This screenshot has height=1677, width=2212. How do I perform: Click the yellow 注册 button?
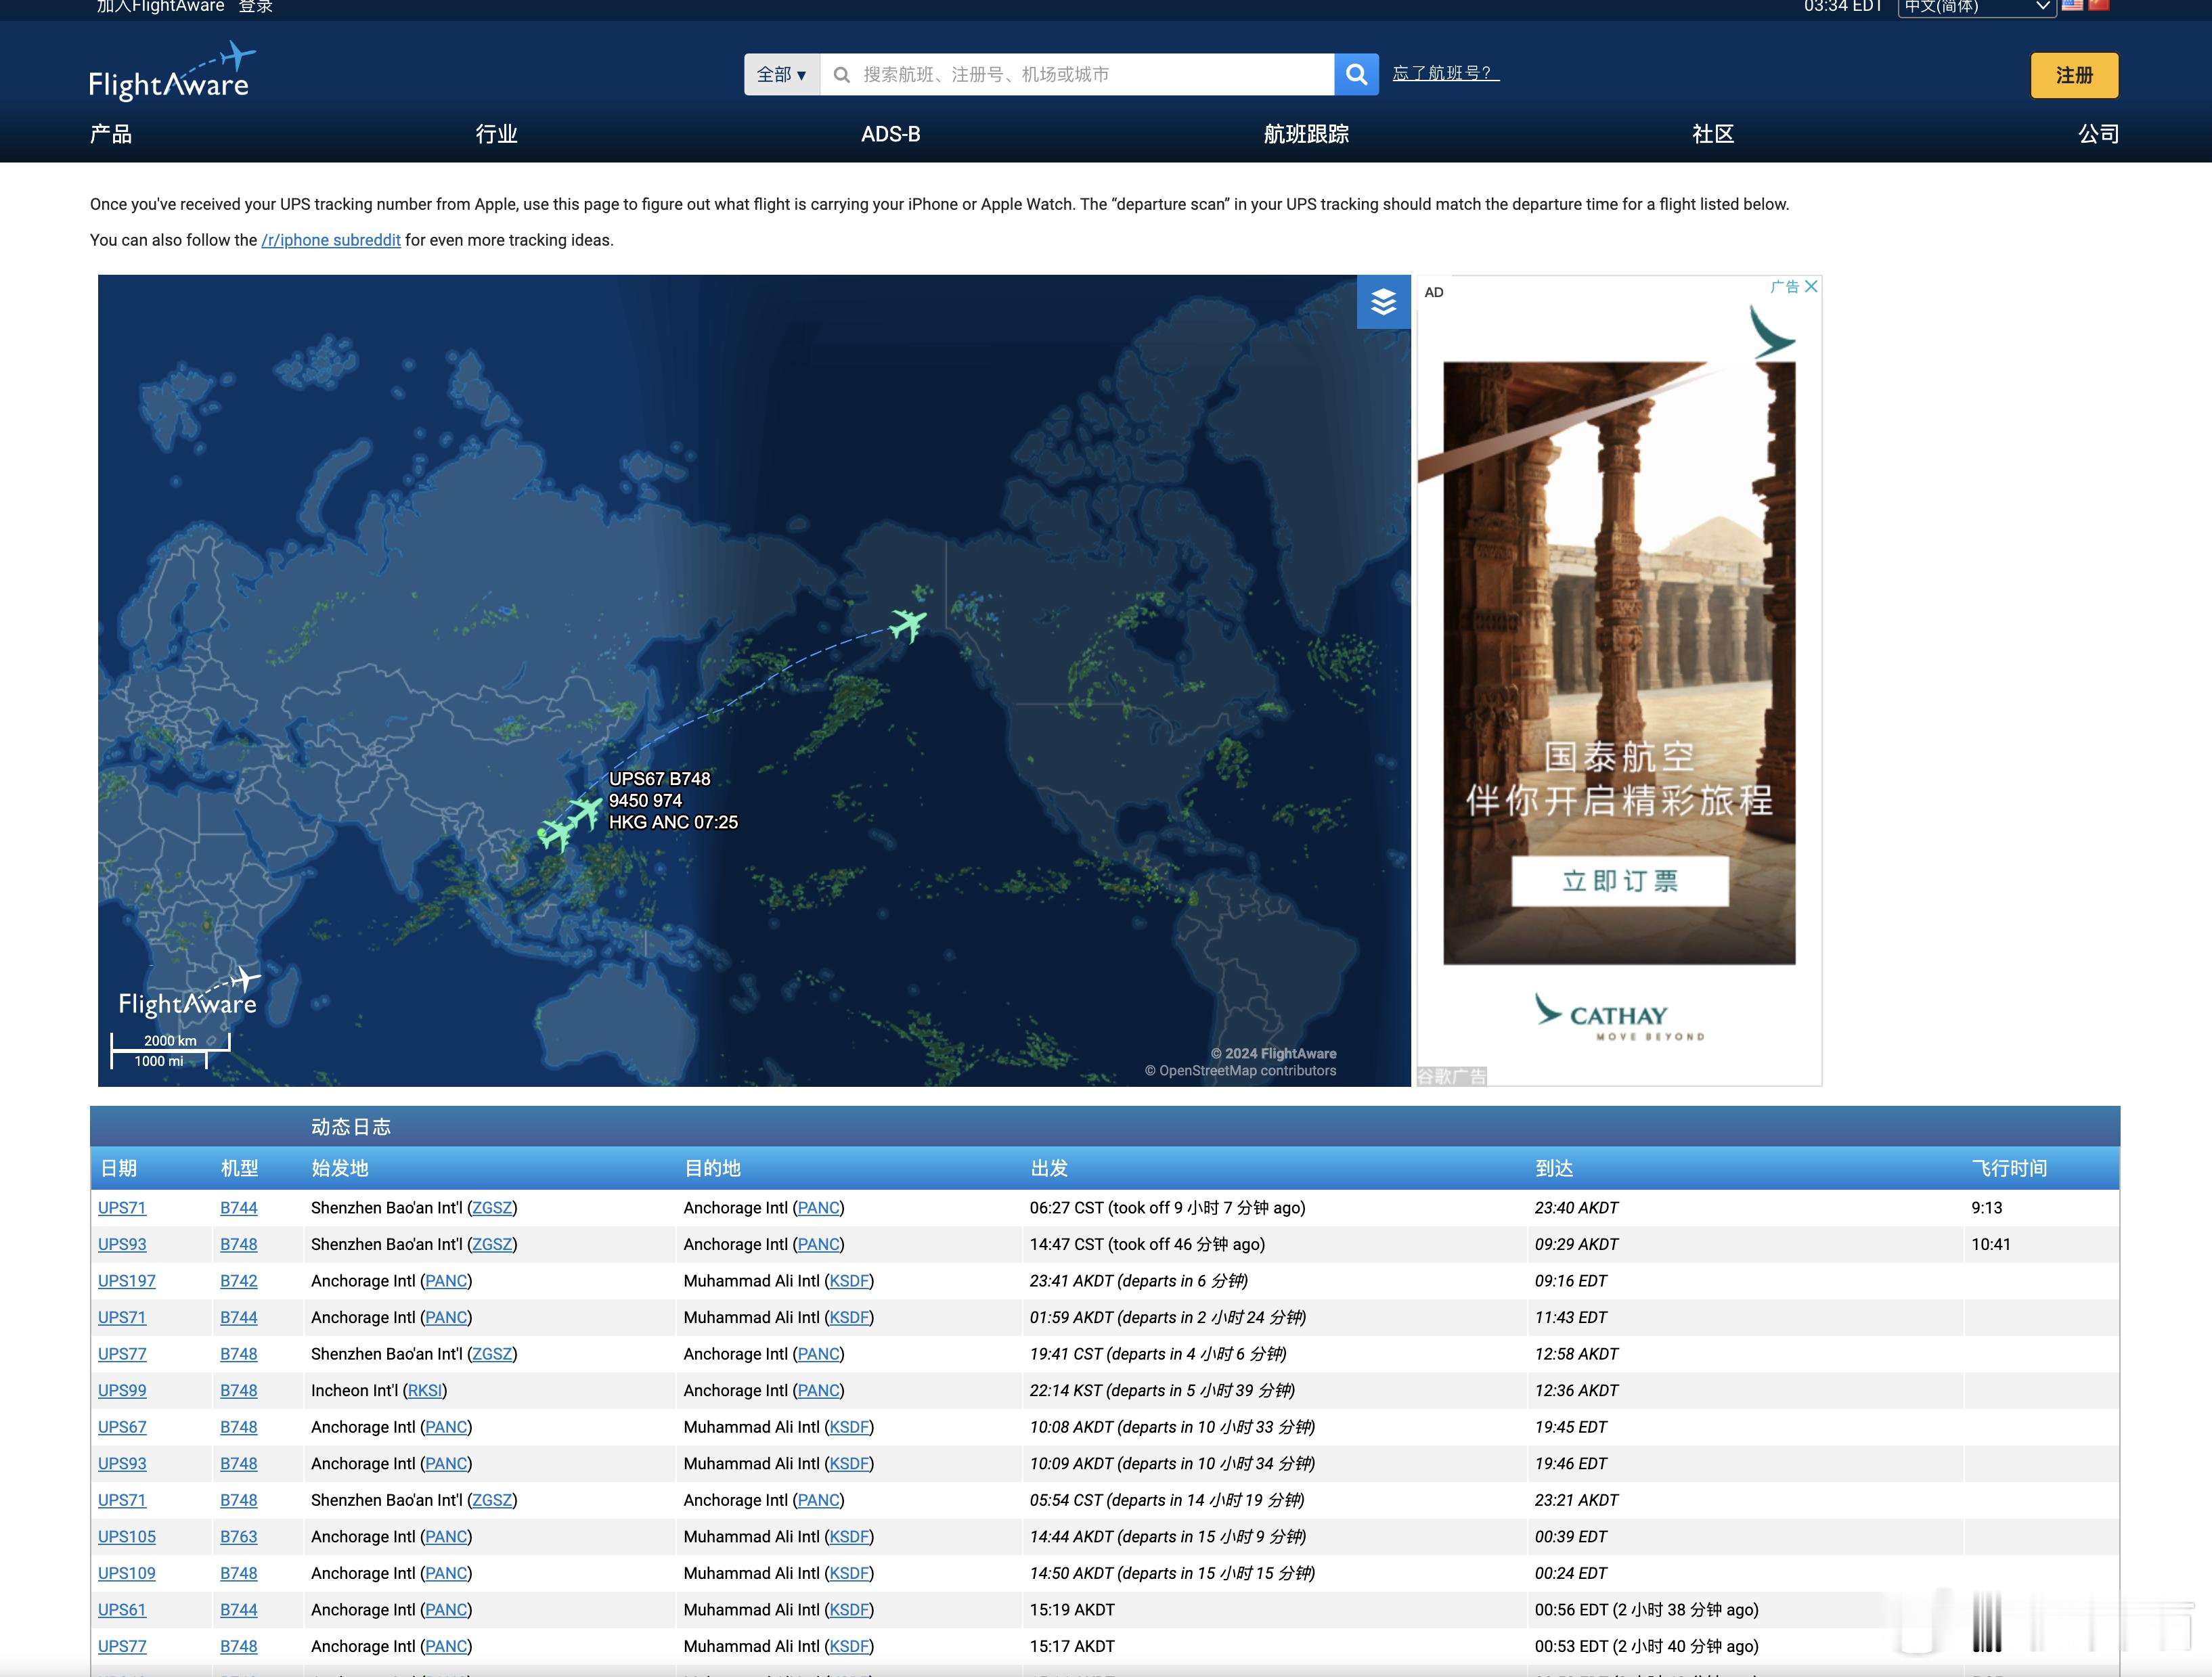(2074, 75)
